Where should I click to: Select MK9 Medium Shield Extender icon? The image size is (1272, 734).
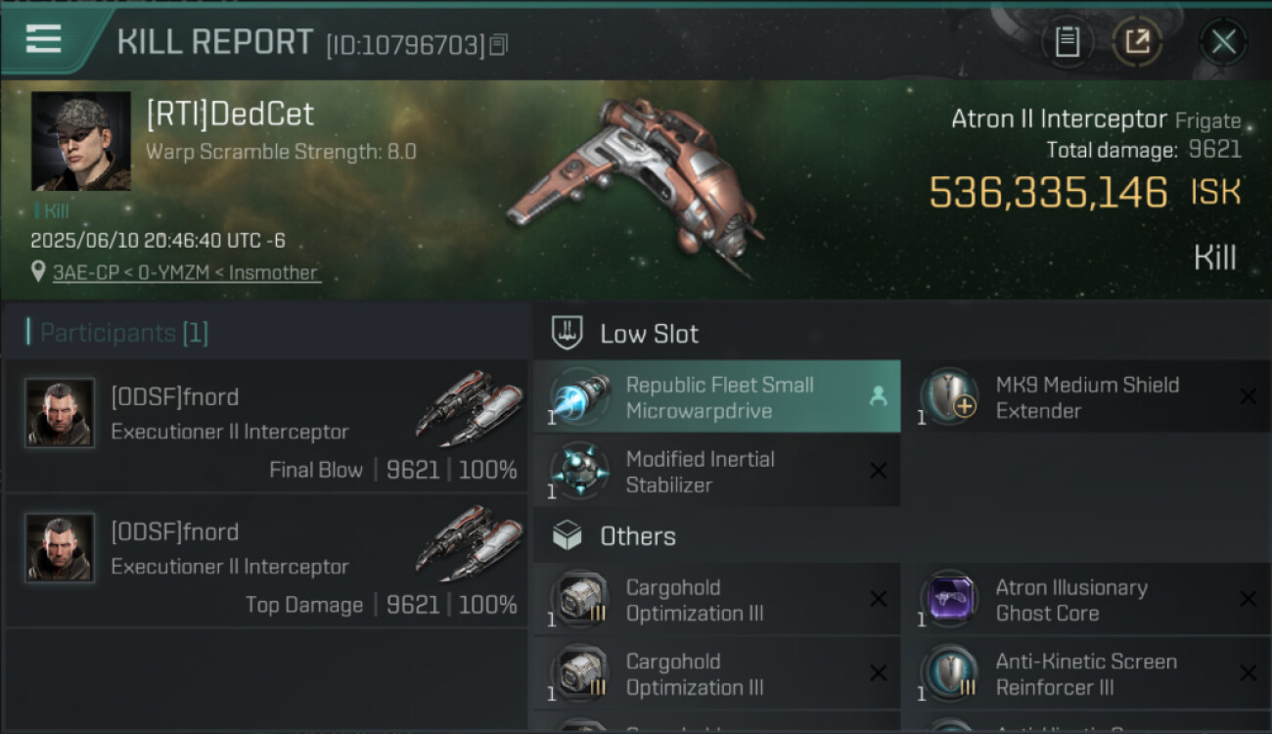click(x=949, y=397)
